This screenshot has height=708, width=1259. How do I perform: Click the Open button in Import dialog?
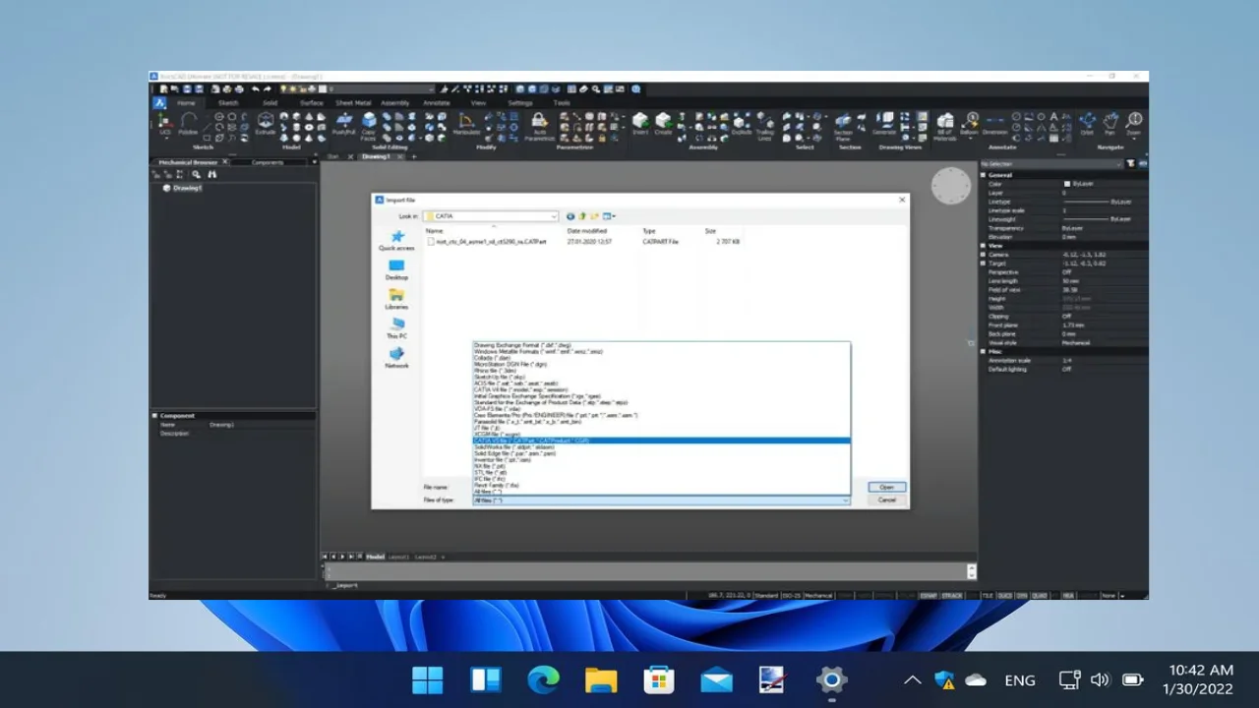pos(886,487)
